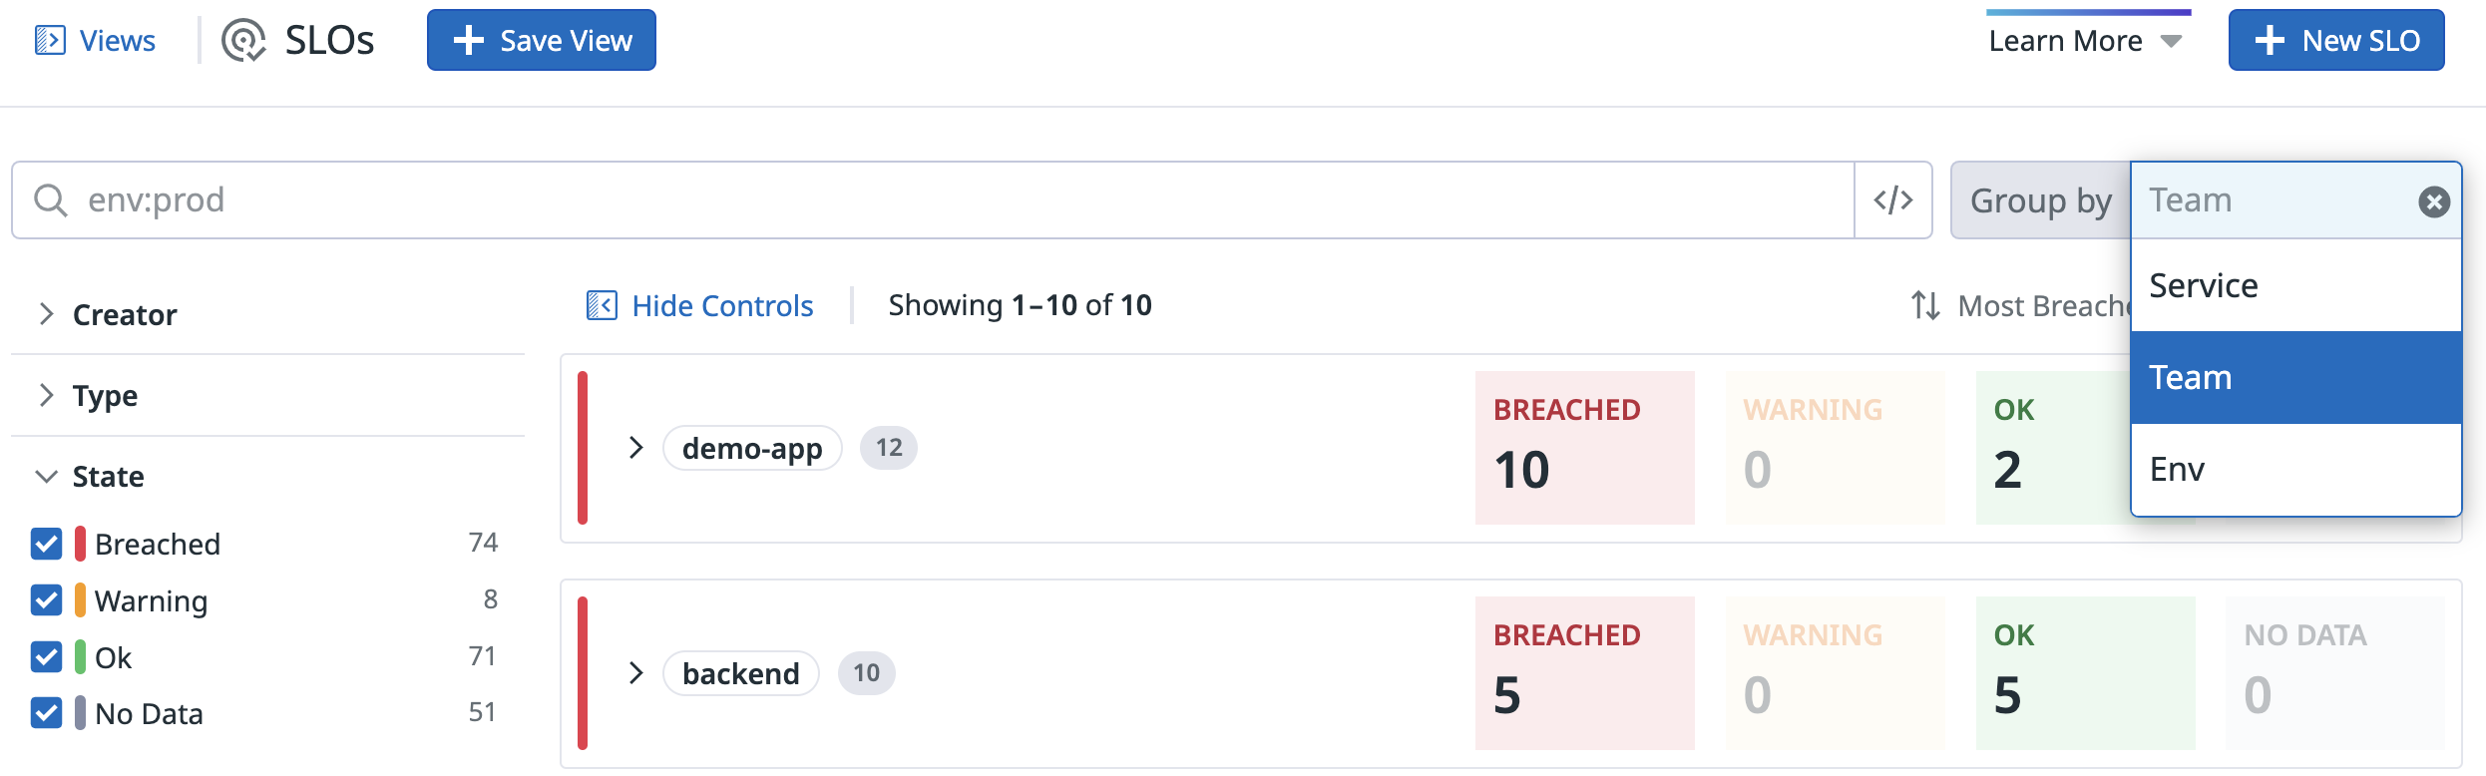Click the demo-app Breached count tile
The image size is (2486, 776).
click(1583, 447)
